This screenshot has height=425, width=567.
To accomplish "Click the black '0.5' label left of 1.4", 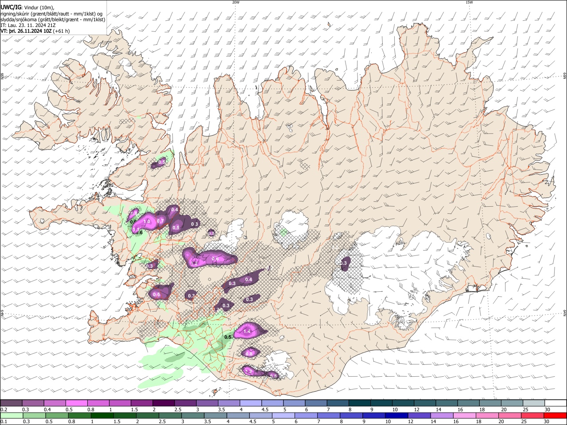I will [228, 337].
